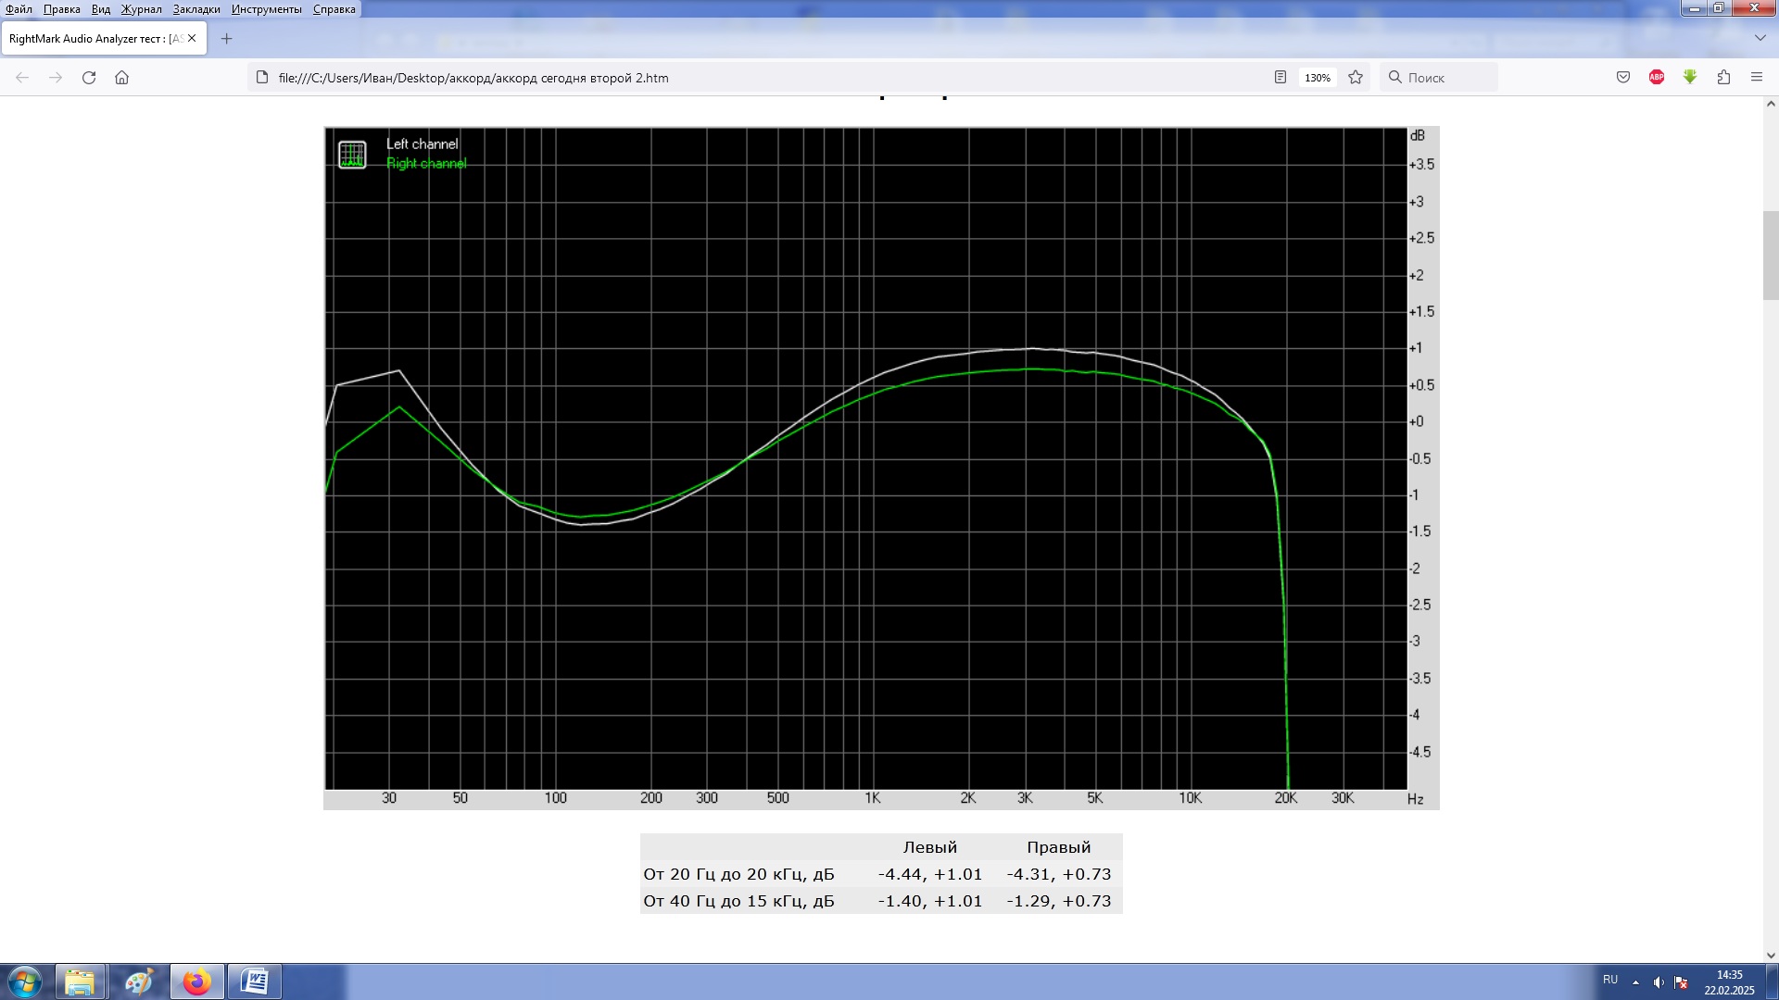This screenshot has height=1000, width=1779.
Task: Click the browser reload page icon
Action: pyautogui.click(x=89, y=78)
